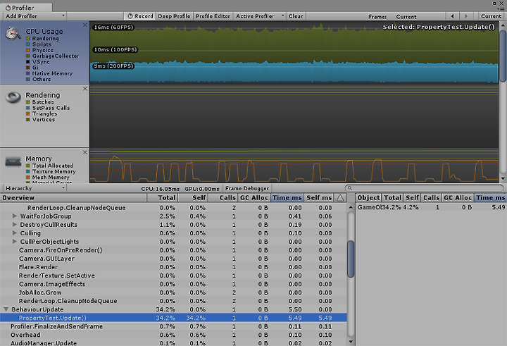Toggle VSync chart swatch

coord(27,62)
